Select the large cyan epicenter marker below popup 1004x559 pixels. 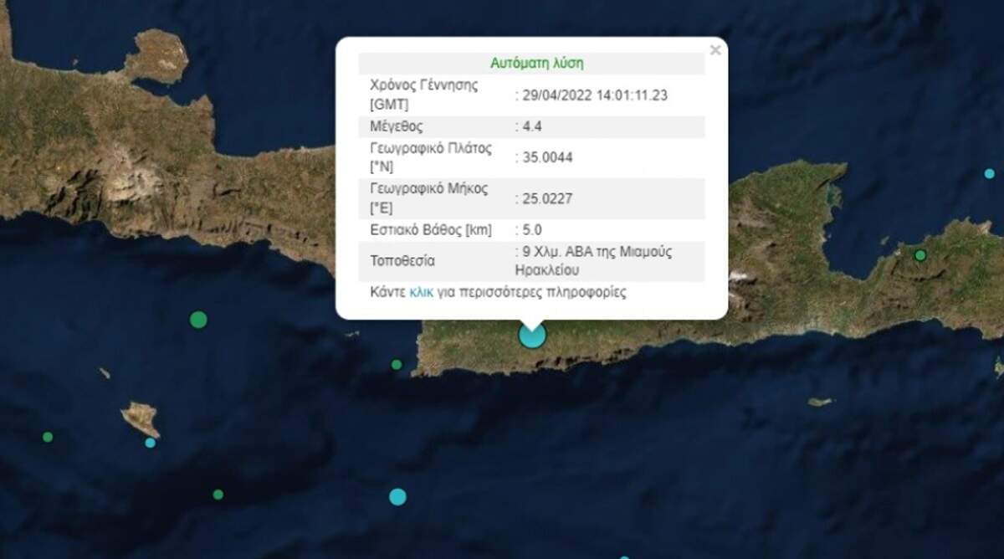click(532, 335)
